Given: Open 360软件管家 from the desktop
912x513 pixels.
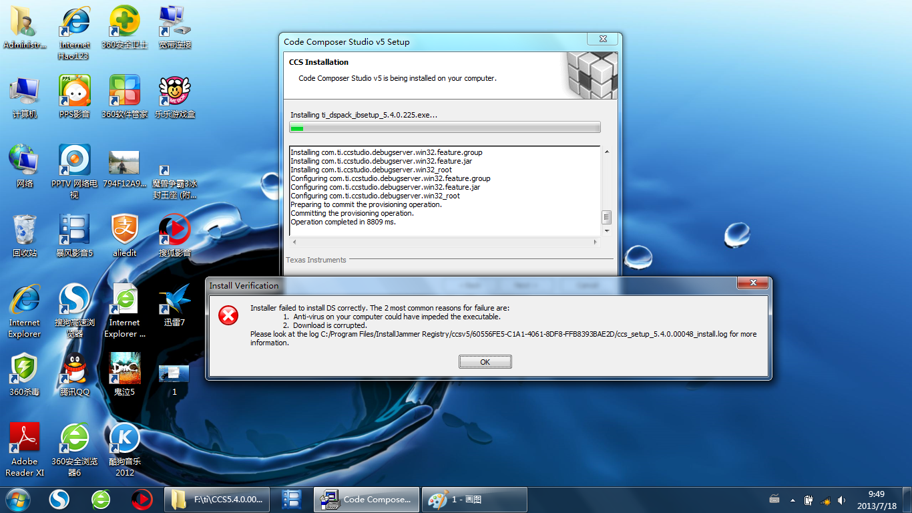Looking at the screenshot, I should [124, 97].
